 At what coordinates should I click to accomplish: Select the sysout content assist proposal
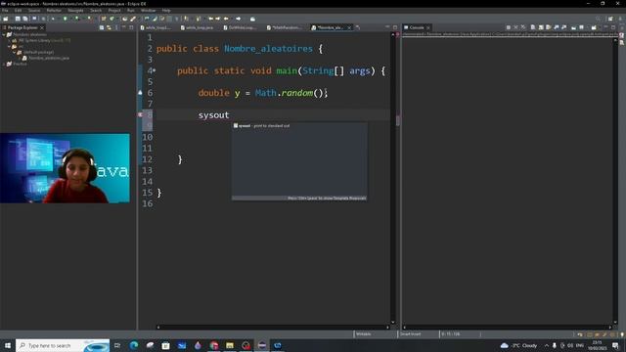click(x=299, y=126)
